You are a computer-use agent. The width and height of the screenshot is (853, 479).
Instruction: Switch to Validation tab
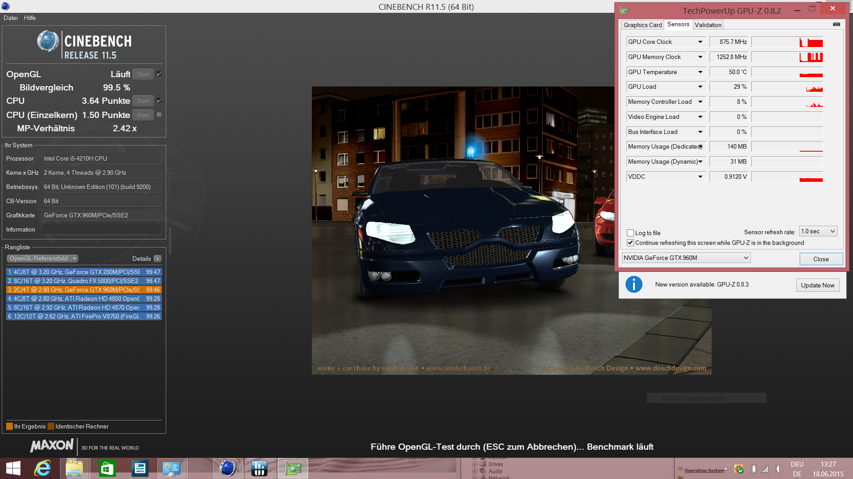click(708, 25)
